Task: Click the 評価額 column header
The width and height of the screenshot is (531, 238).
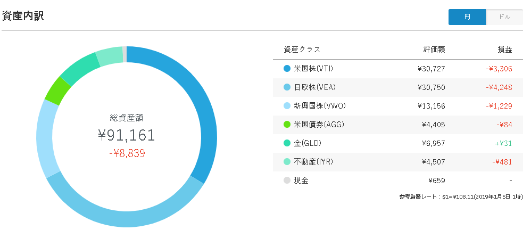Action: [434, 50]
